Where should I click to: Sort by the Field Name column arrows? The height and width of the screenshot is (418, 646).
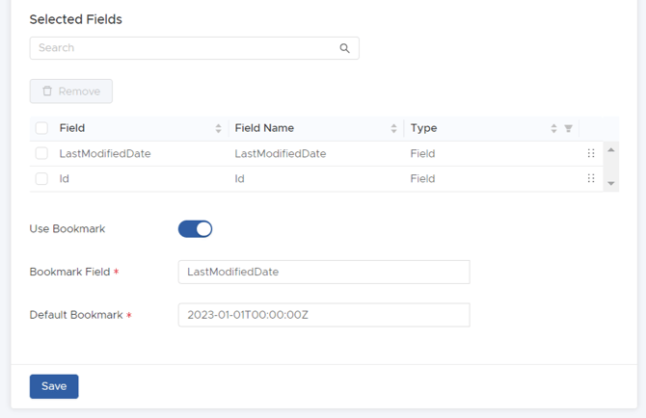[x=393, y=128]
